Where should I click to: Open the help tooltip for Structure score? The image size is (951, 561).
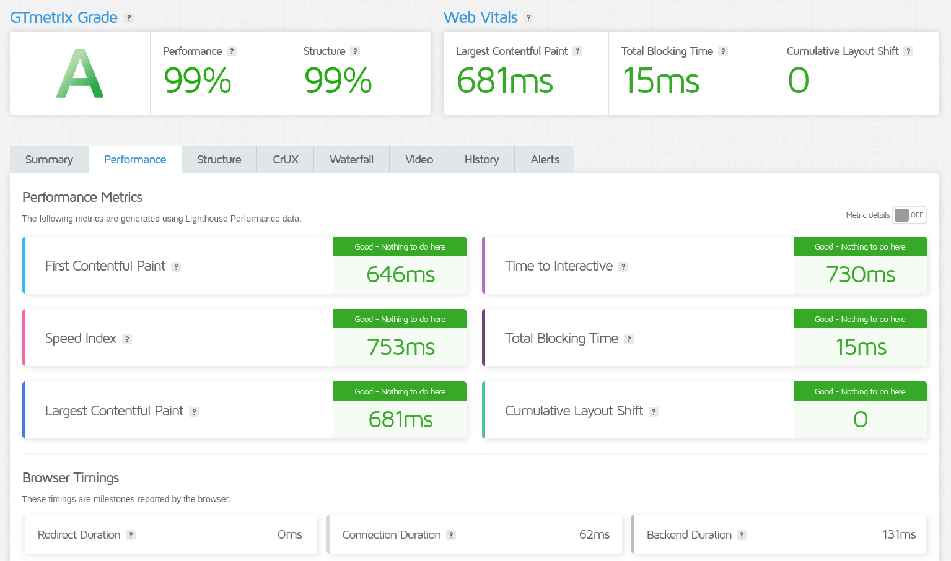point(355,51)
